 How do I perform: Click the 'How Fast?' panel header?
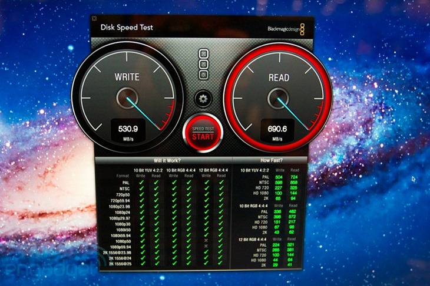click(271, 160)
